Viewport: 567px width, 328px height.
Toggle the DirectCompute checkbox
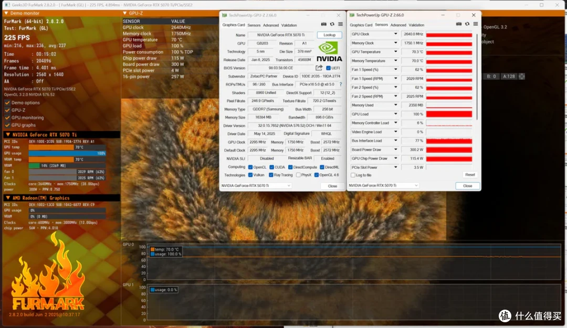[290, 167]
